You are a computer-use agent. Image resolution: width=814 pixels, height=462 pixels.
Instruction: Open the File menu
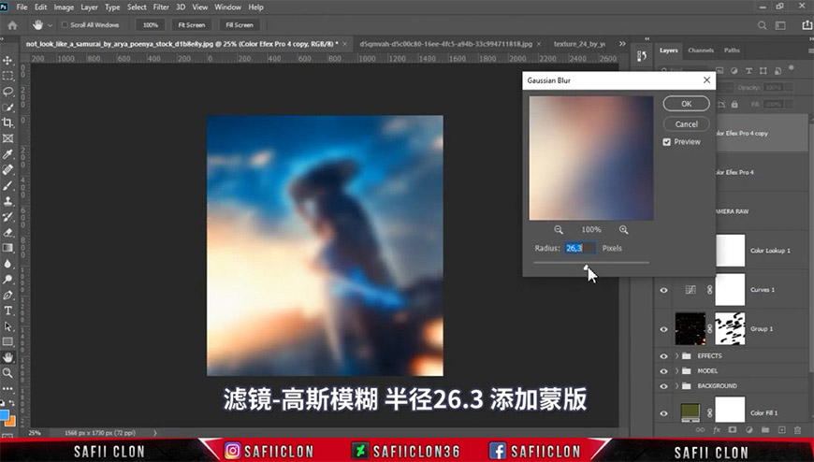(x=22, y=7)
